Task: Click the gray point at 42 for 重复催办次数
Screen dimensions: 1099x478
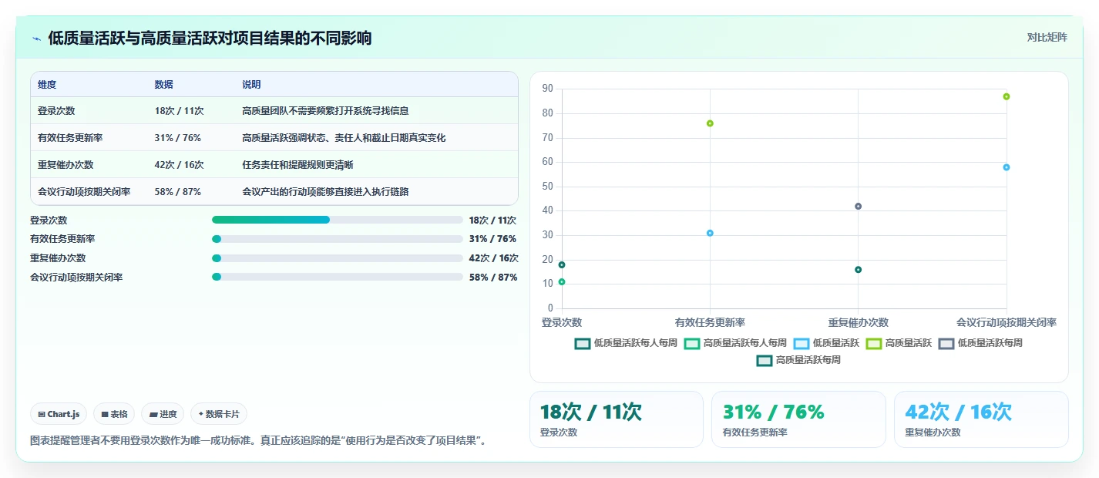Action: click(x=858, y=207)
